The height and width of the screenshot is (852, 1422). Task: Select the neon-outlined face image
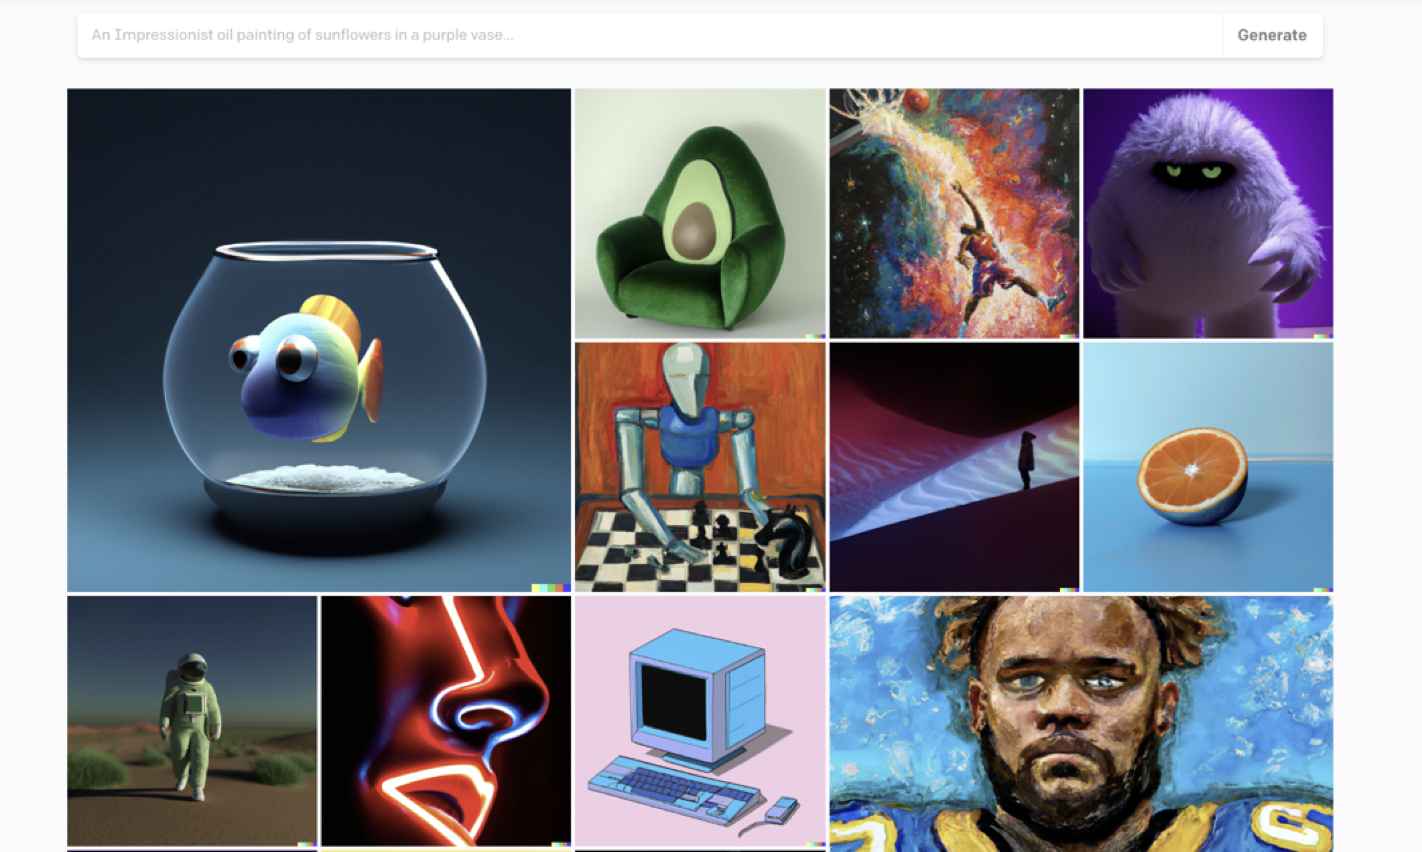click(446, 721)
